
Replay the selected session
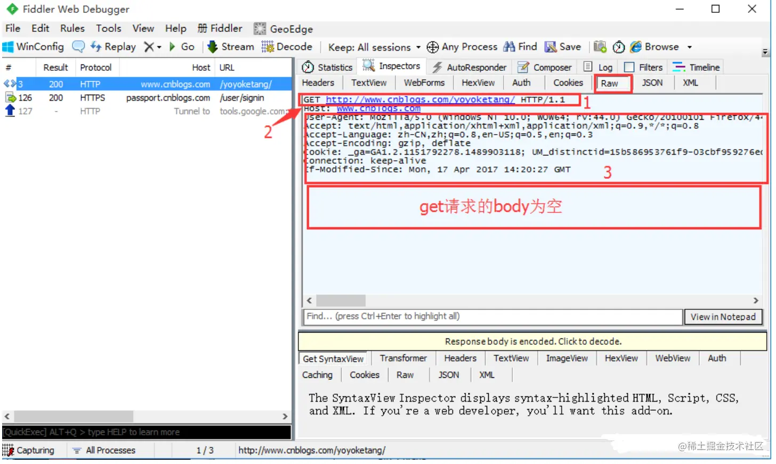tap(113, 47)
